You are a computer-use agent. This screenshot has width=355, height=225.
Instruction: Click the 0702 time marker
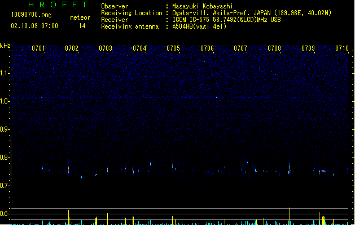(x=72, y=48)
